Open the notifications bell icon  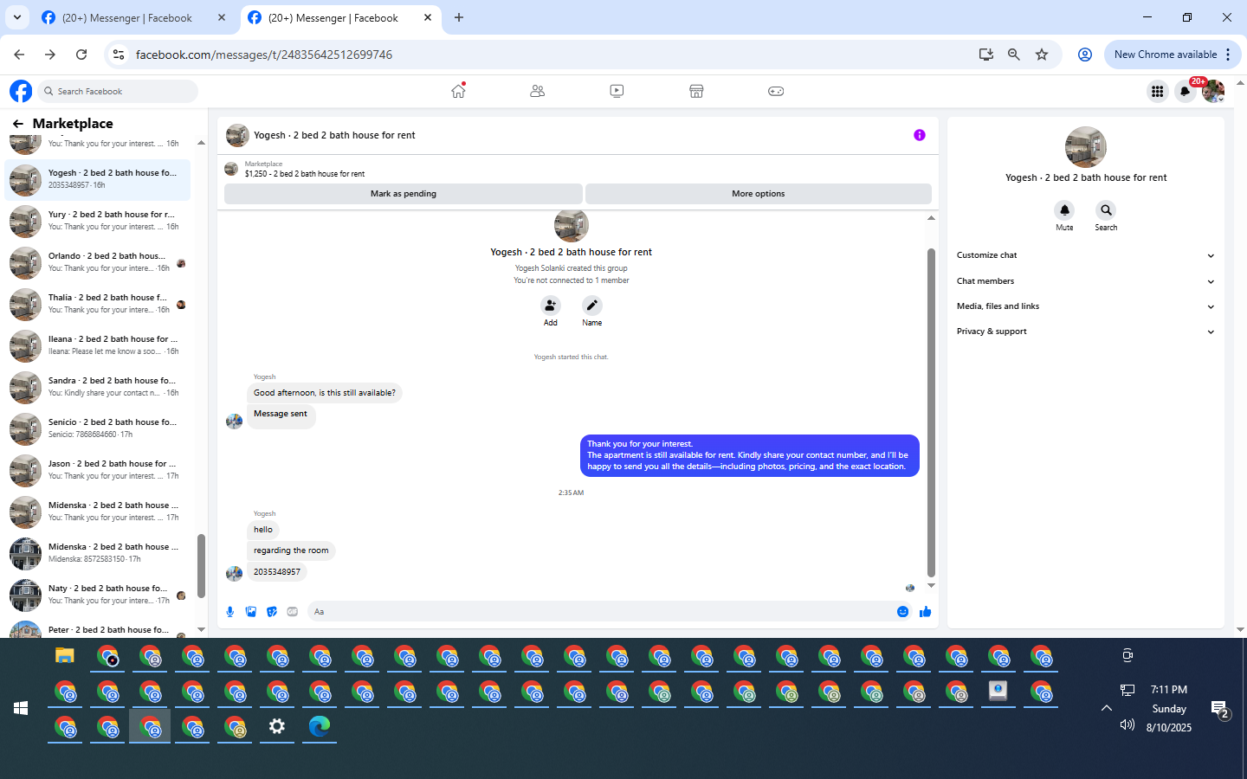point(1185,91)
